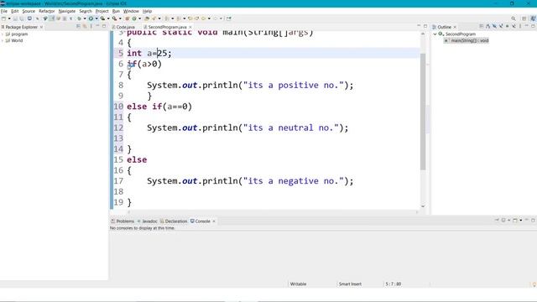Click the New Java Package icon
The width and height of the screenshot is (537, 302).
[x=127, y=18]
